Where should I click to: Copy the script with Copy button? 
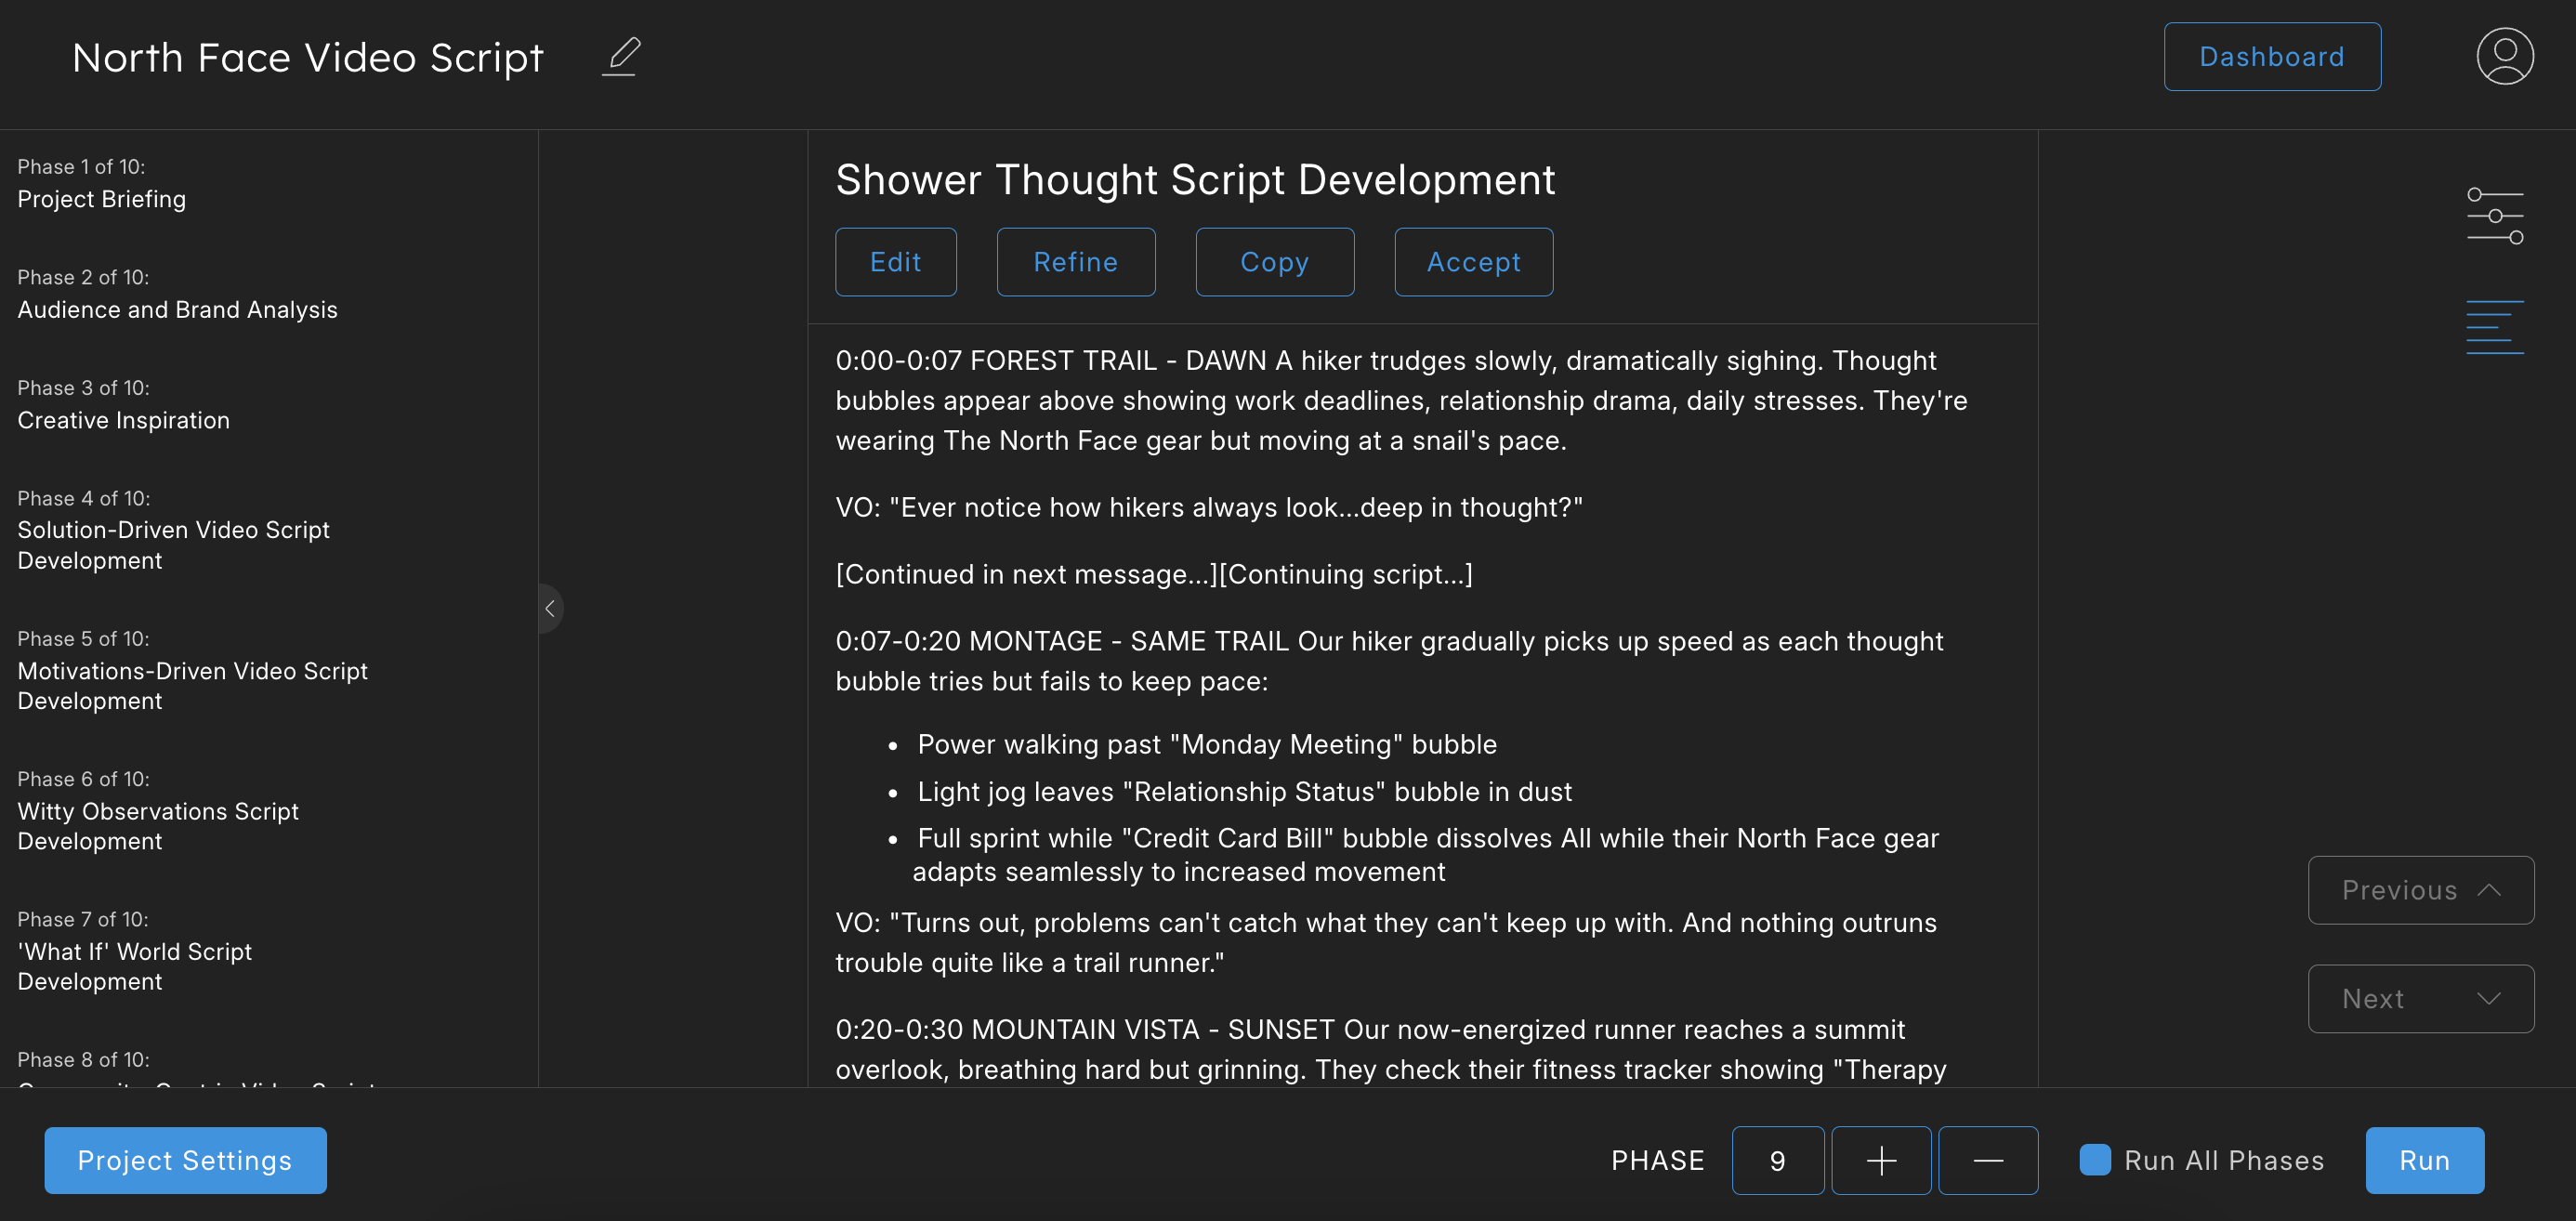1274,262
